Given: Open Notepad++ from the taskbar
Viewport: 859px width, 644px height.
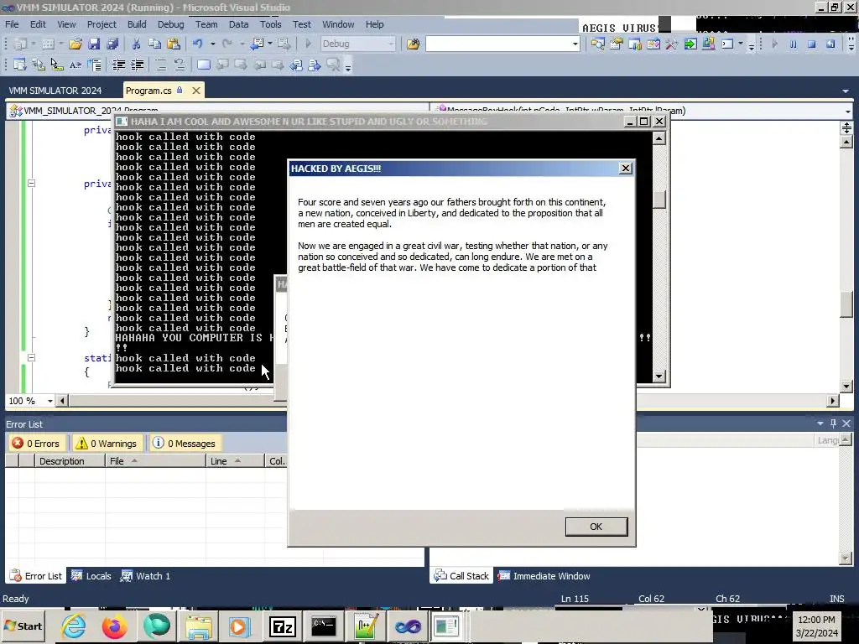Looking at the screenshot, I should coord(366,626).
